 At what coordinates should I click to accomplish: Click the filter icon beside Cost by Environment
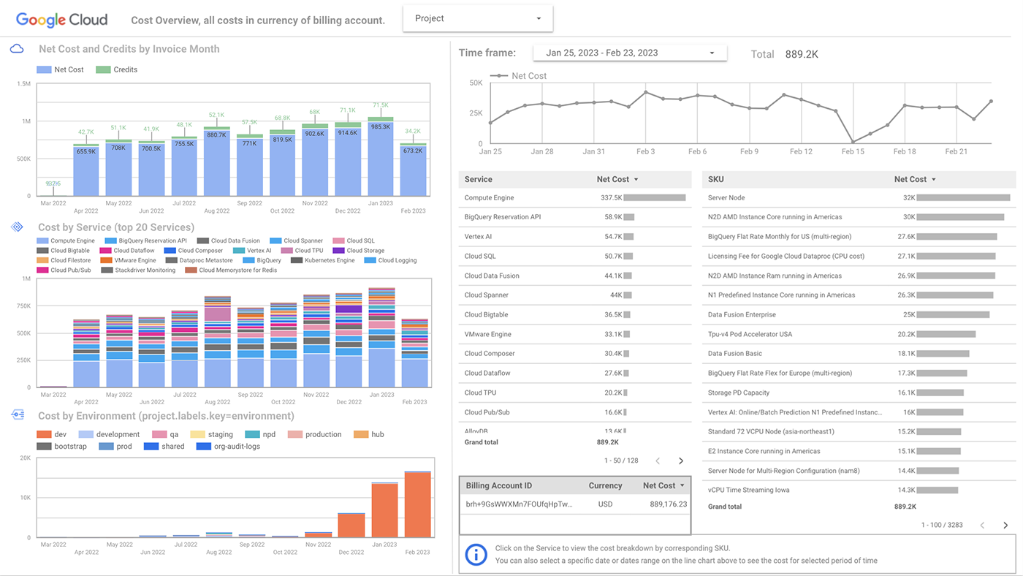click(x=16, y=414)
